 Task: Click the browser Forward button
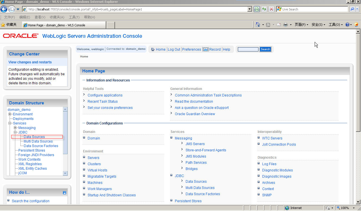[12, 9]
